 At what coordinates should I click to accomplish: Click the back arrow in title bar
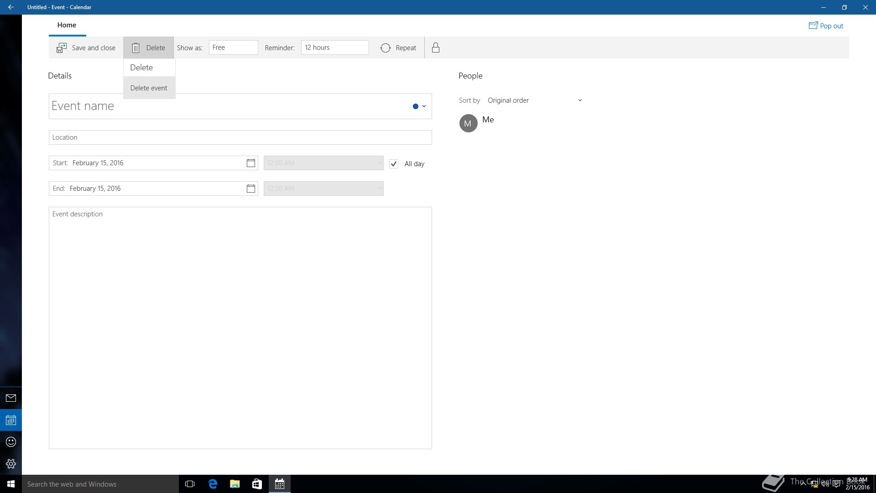point(11,7)
